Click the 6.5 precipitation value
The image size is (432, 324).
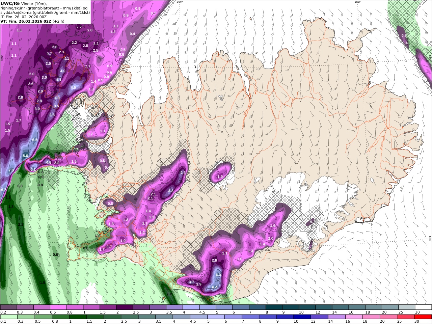point(35,140)
